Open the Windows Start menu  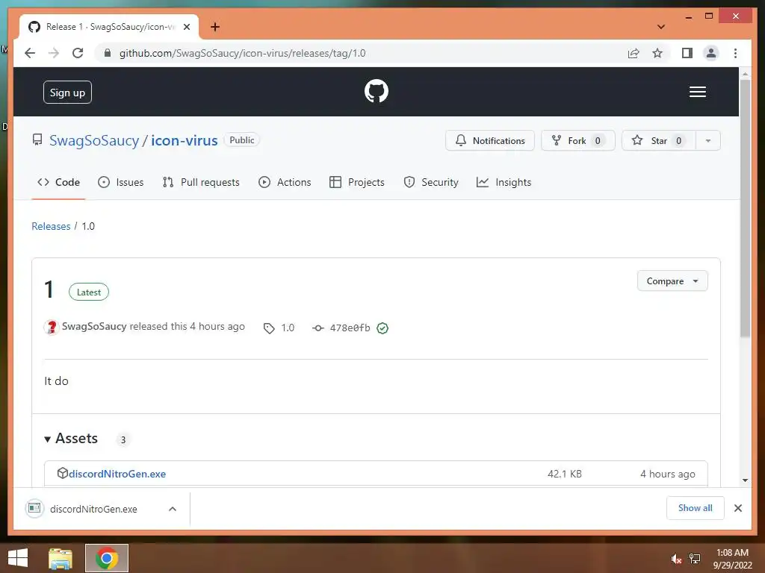(x=18, y=558)
